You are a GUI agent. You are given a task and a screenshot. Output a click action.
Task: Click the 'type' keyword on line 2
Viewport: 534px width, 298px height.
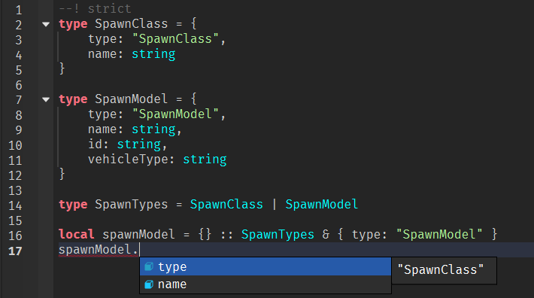[x=73, y=24]
